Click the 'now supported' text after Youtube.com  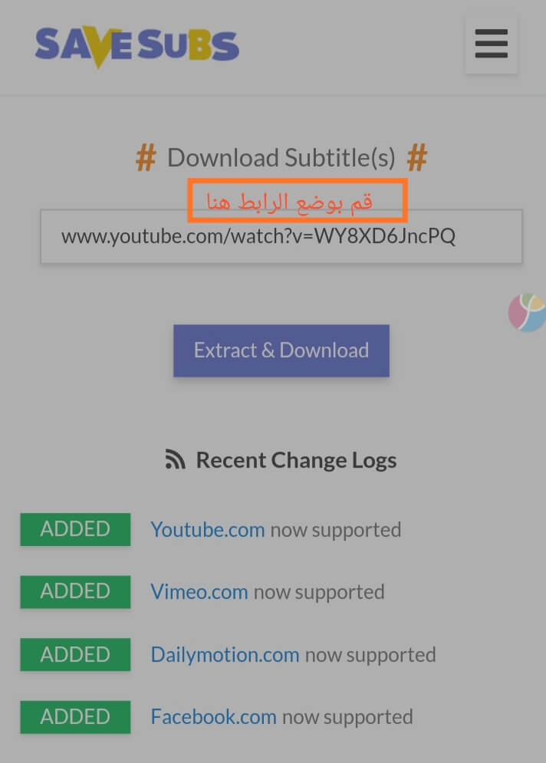click(x=336, y=530)
